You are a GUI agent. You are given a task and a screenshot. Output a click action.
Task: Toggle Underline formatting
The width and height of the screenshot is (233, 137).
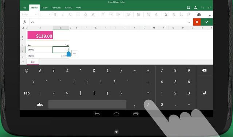[x=70, y=15]
